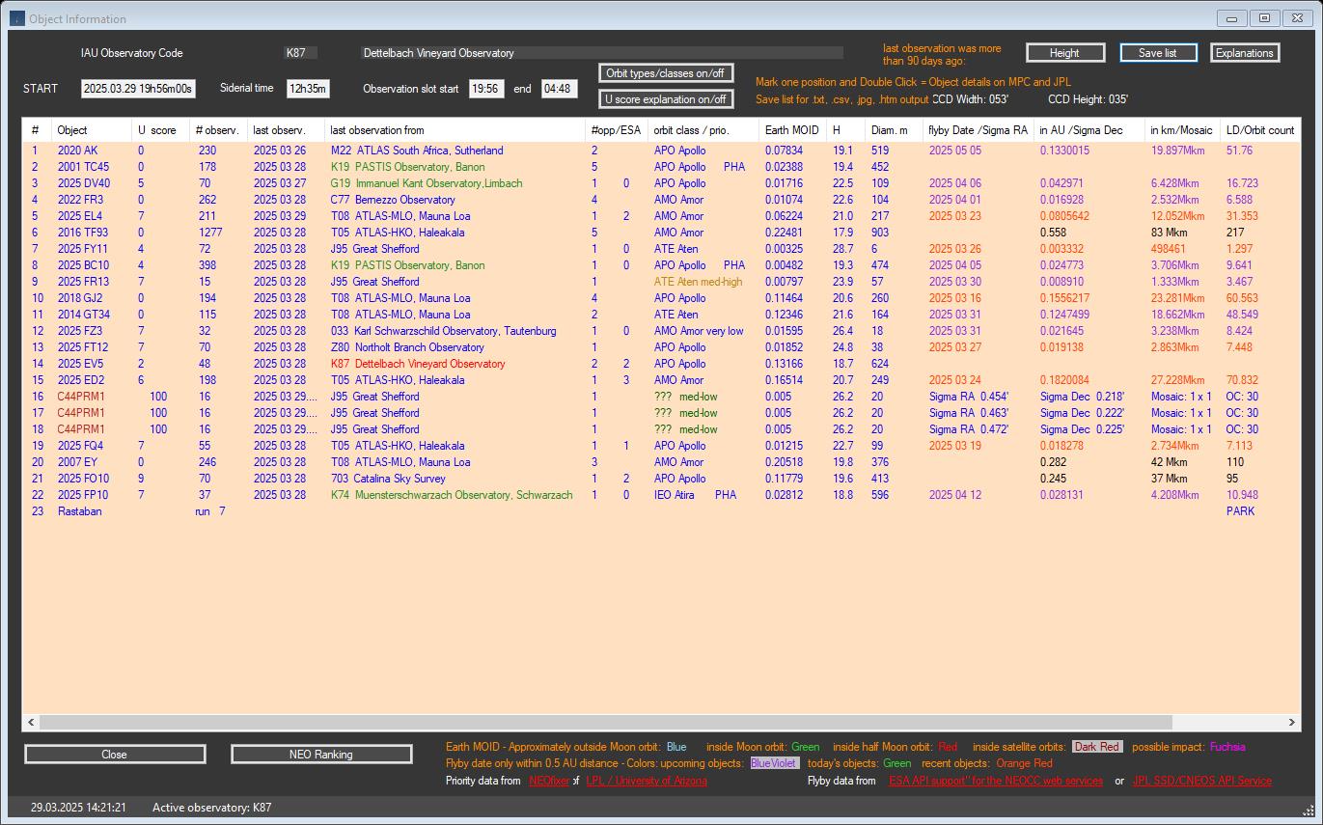The width and height of the screenshot is (1323, 825).
Task: Click the in km/Mosaic column header
Action: click(x=1183, y=130)
